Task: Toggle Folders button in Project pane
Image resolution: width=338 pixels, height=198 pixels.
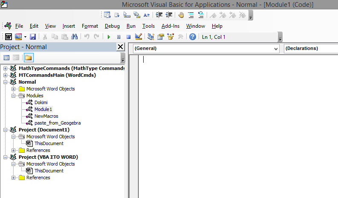Action: click(29, 58)
